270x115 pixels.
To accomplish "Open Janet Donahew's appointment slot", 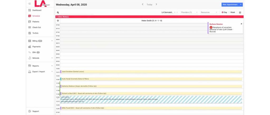I will 150,72.
